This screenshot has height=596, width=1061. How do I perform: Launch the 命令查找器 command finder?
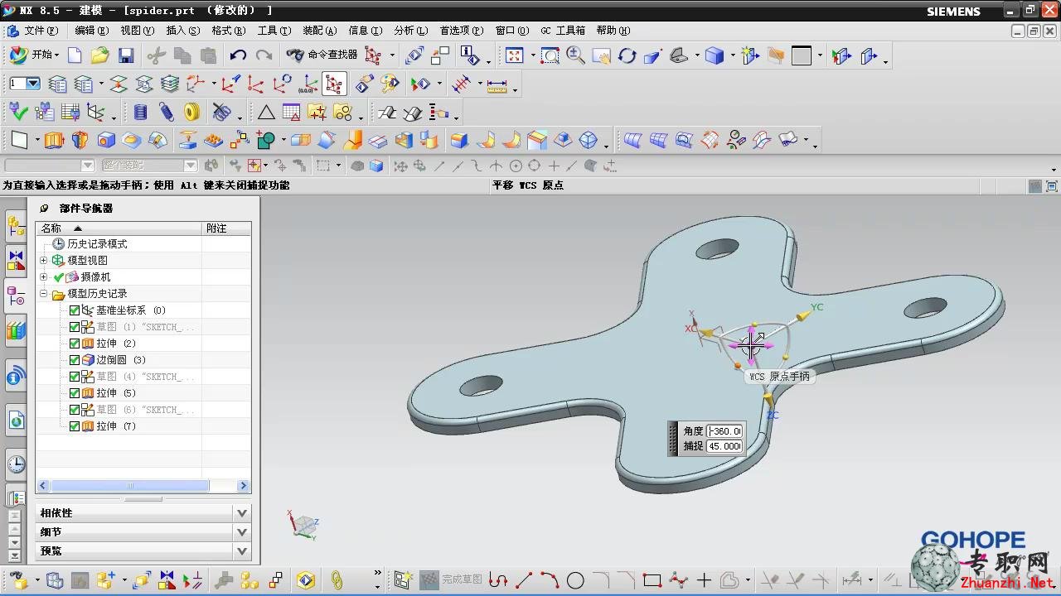[x=322, y=55]
